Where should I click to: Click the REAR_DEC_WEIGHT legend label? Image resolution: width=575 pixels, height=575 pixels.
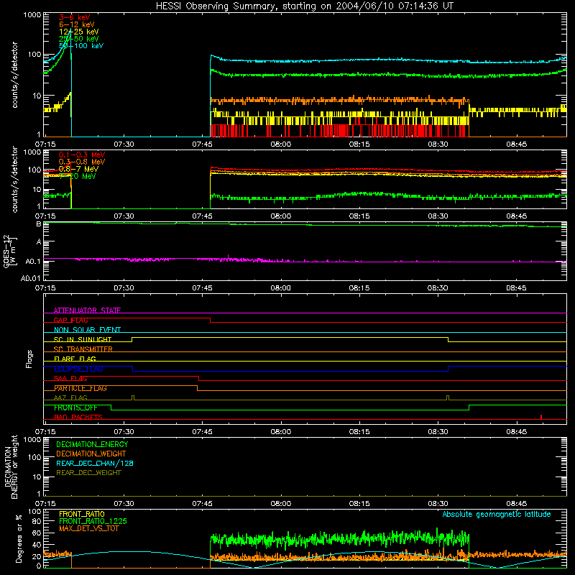click(x=88, y=473)
